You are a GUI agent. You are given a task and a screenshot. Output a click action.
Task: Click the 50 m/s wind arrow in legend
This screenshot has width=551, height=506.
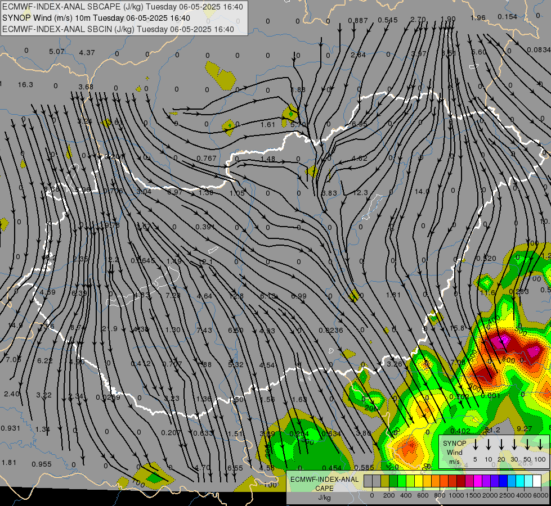(x=527, y=445)
